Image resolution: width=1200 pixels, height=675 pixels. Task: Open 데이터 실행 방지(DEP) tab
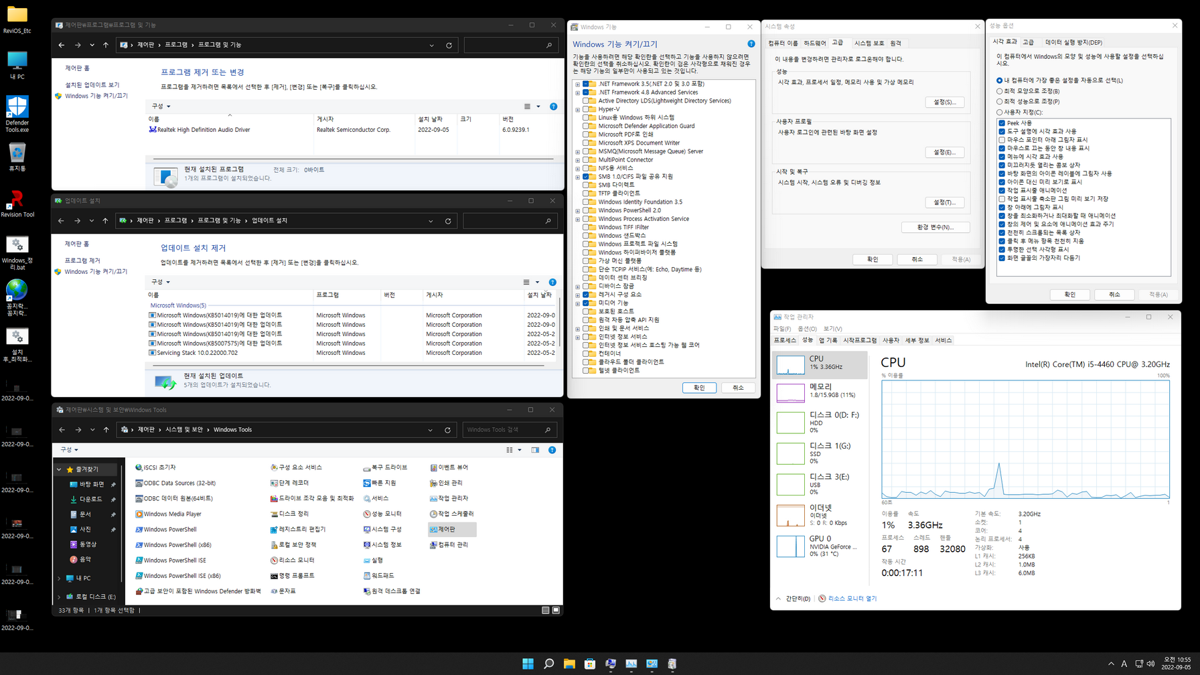[1073, 42]
